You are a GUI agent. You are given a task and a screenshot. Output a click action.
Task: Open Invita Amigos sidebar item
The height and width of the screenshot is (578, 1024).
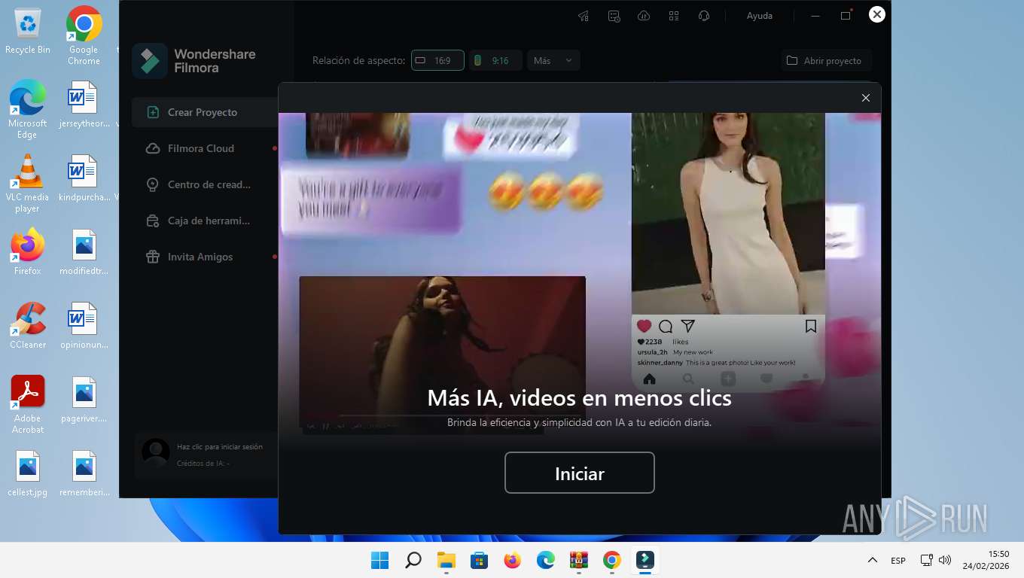[205, 257]
